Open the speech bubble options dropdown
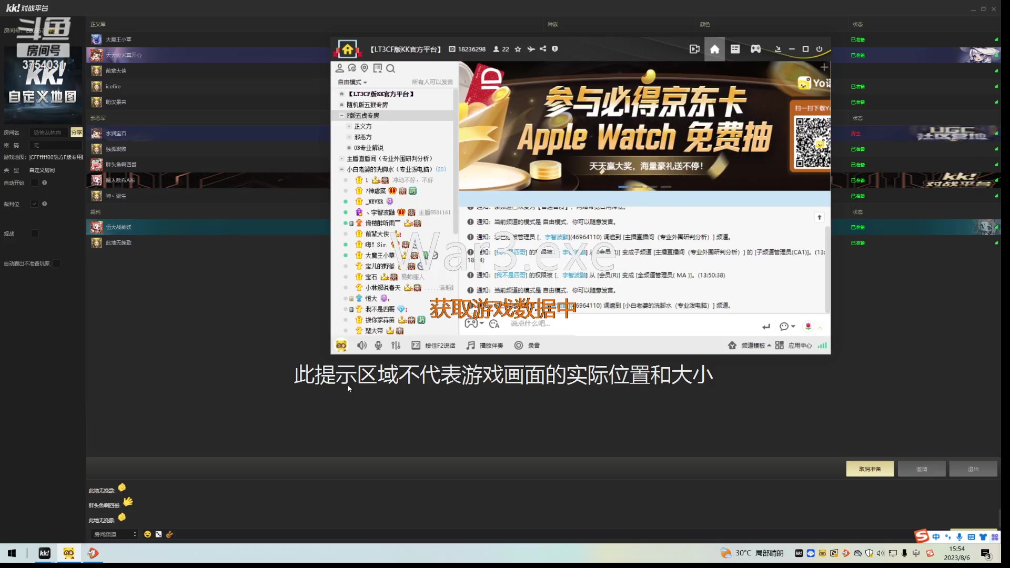1010x568 pixels. 787,327
